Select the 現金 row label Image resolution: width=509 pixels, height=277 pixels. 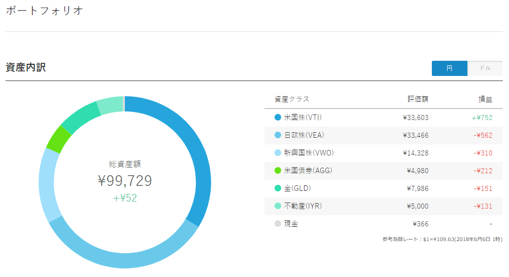291,223
